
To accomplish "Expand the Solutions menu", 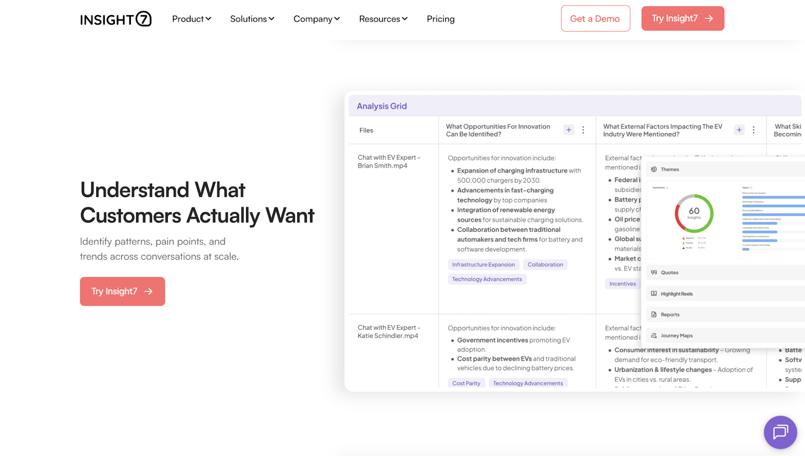I will point(252,19).
